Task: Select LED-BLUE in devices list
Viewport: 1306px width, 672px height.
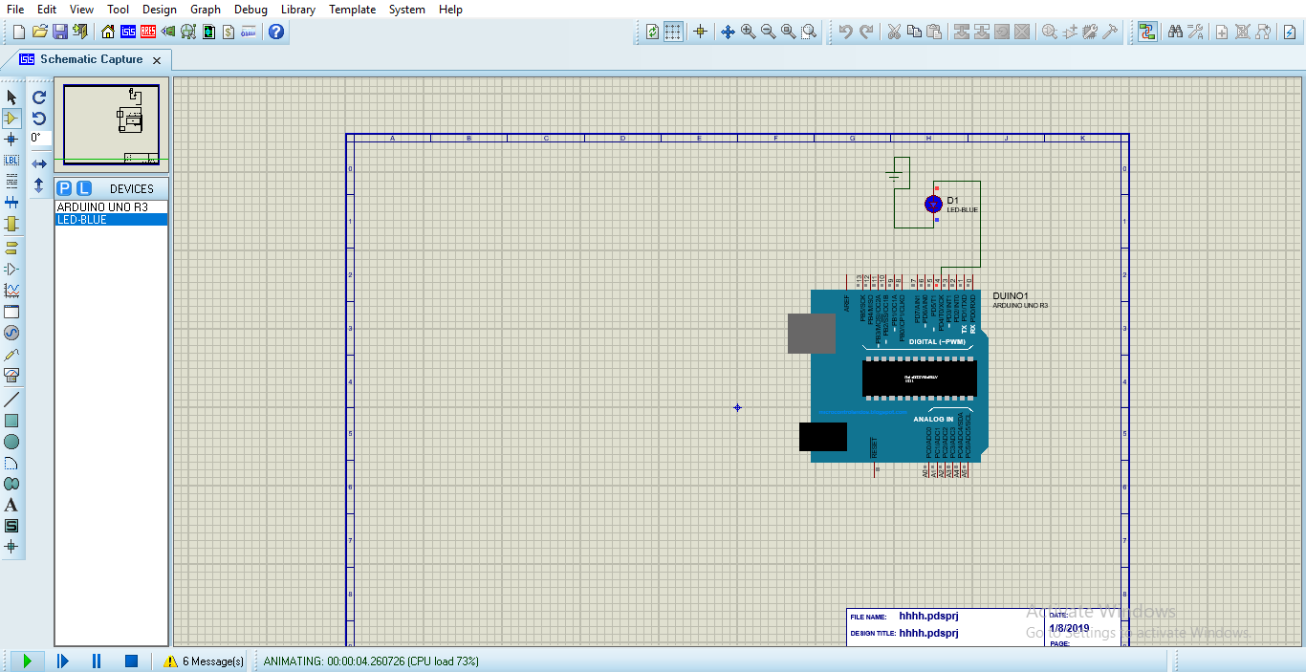Action: pos(111,220)
